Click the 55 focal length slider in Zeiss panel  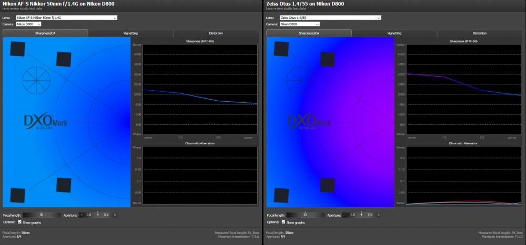click(x=305, y=215)
